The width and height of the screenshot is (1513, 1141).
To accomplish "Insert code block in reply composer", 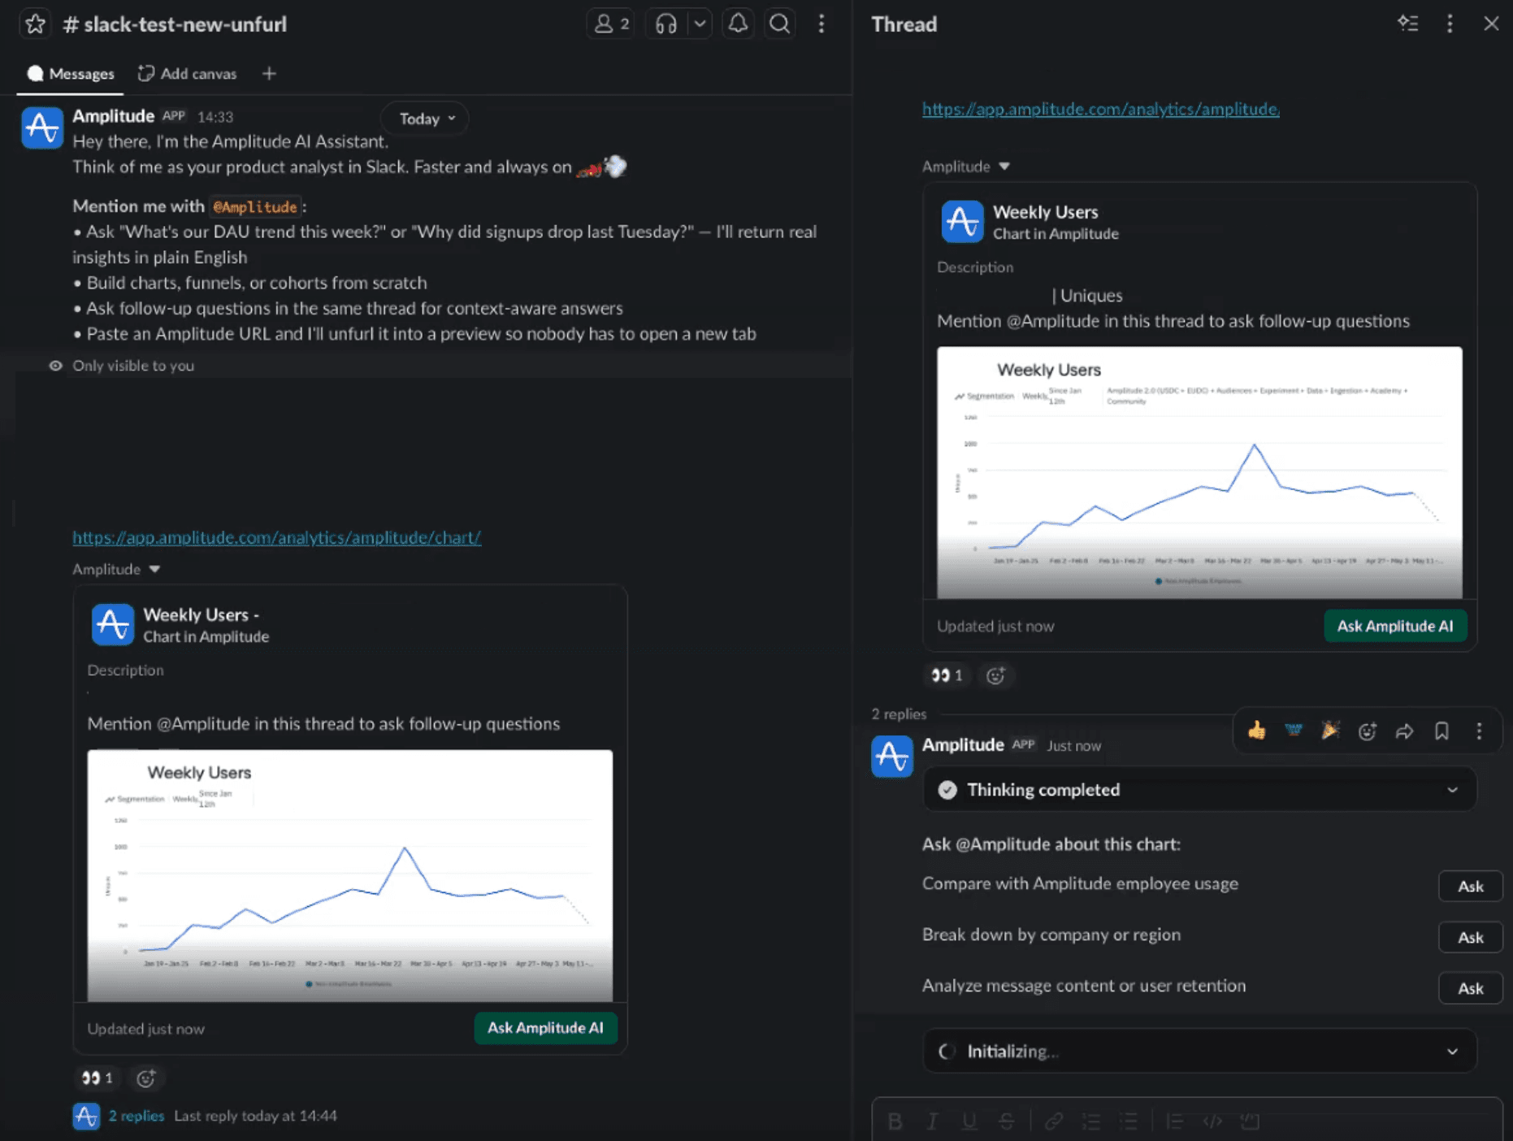I will coord(1250,1121).
